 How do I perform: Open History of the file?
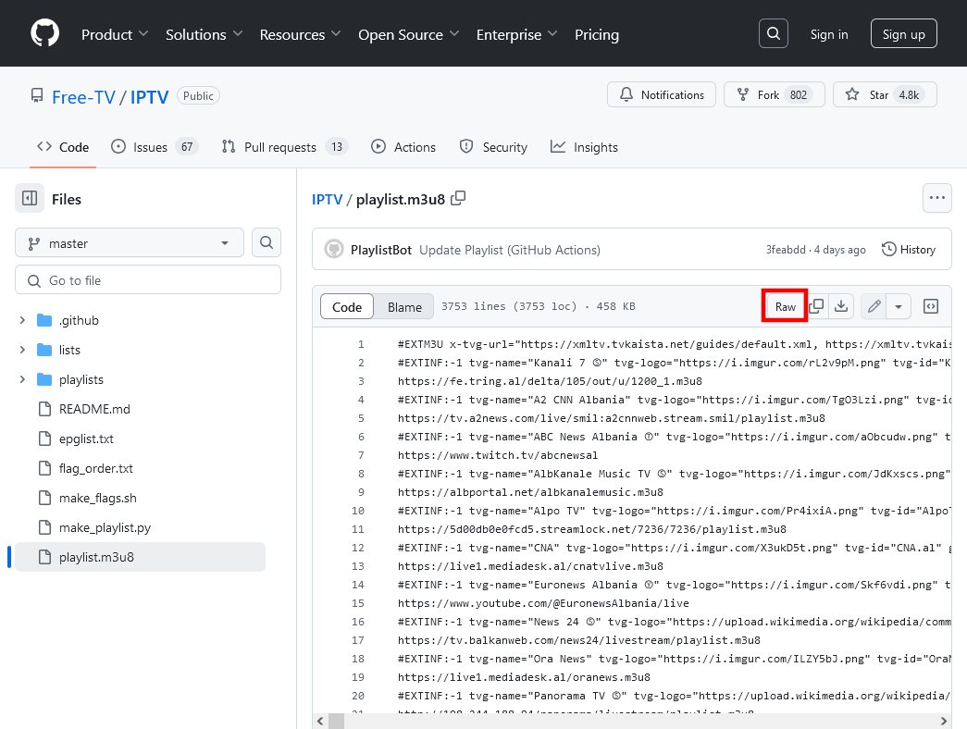[x=909, y=249]
